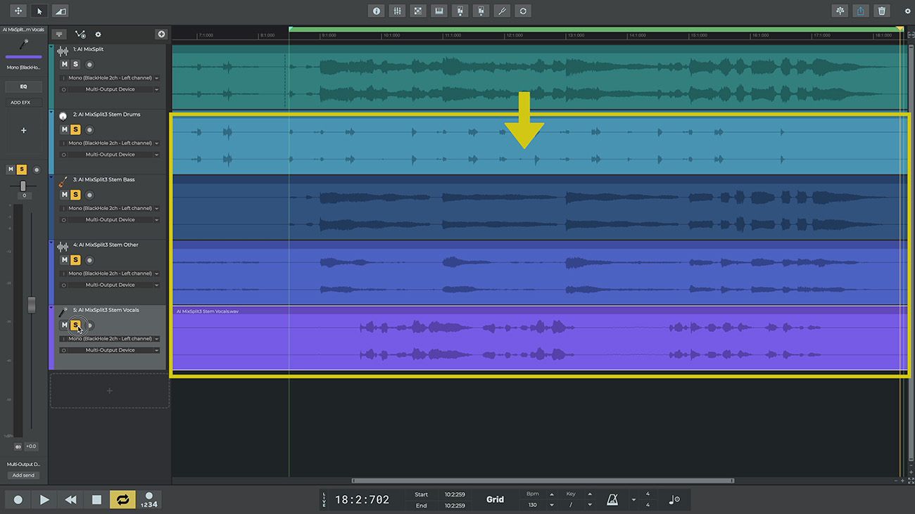Open the metronome options dropdown arrow
This screenshot has height=514, width=915.
[x=633, y=500]
